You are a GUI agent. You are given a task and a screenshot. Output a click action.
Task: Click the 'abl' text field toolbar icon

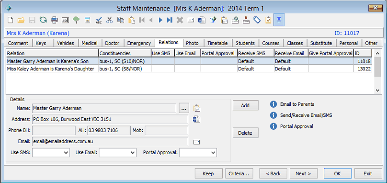coord(65,20)
